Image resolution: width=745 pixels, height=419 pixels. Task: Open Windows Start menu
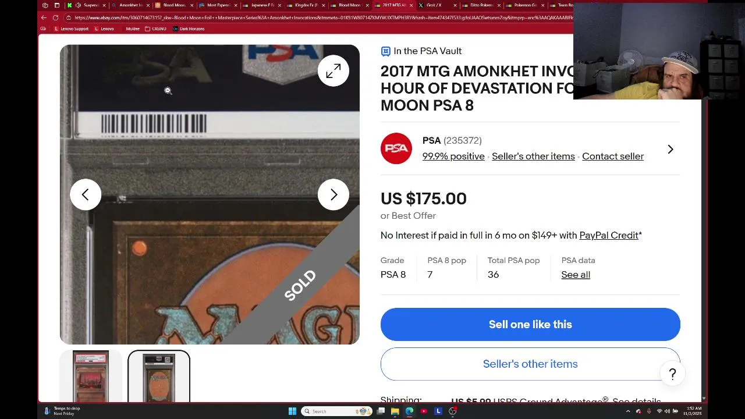tap(292, 411)
